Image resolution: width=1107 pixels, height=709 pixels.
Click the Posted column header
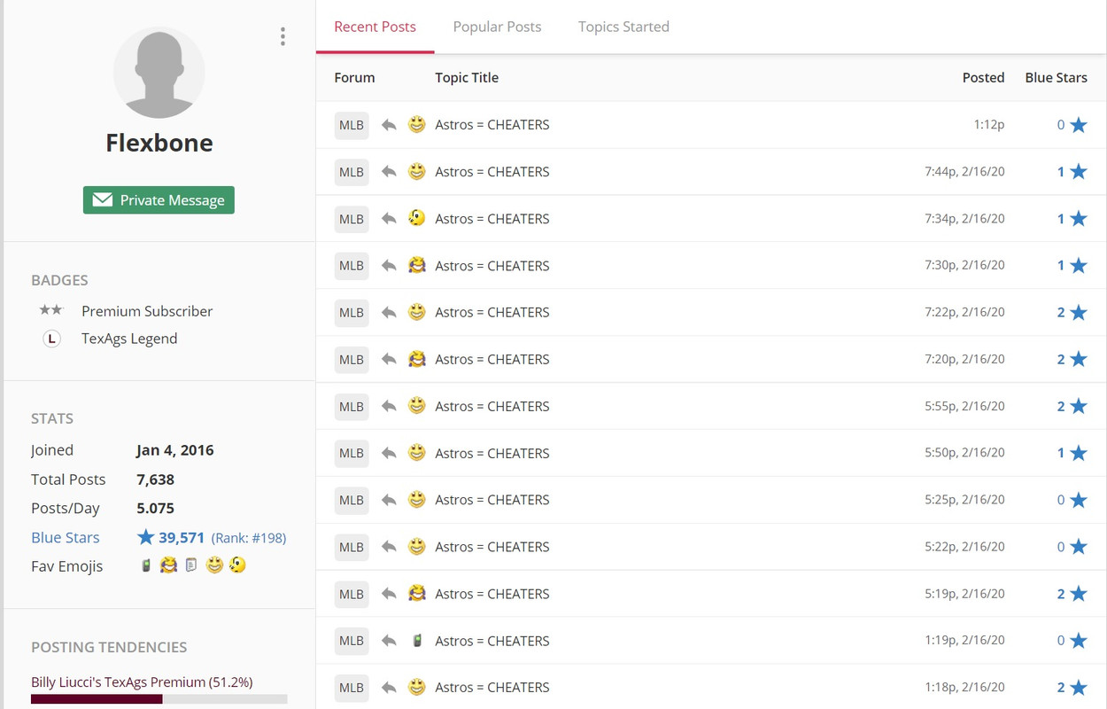click(983, 77)
